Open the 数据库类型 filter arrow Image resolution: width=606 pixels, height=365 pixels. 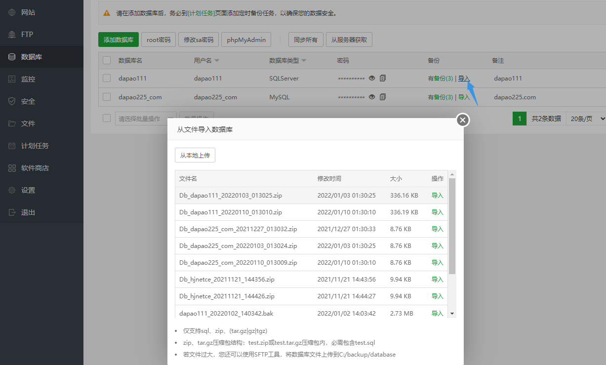click(x=304, y=61)
